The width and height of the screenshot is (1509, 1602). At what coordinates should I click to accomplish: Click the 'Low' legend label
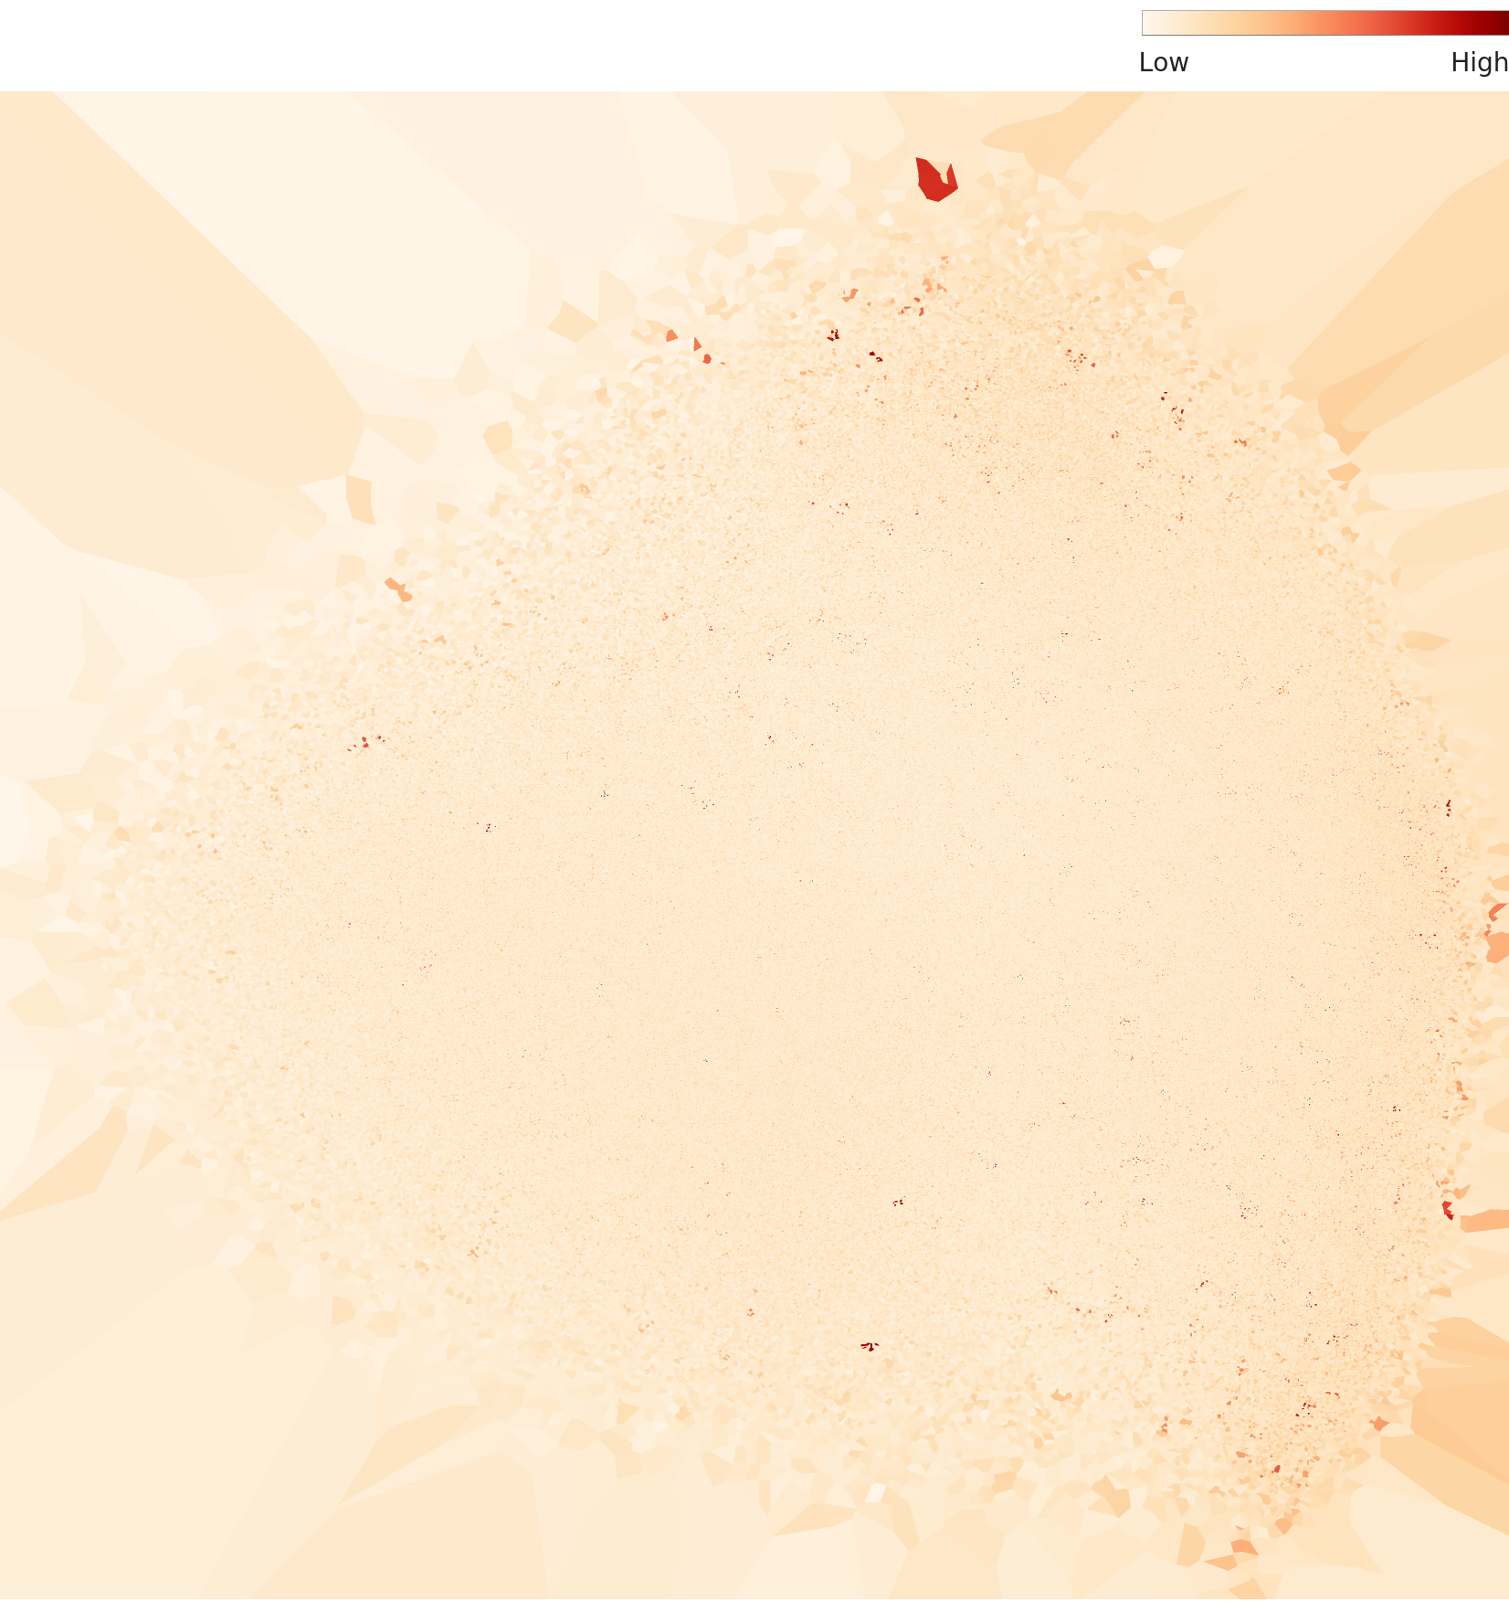pyautogui.click(x=1163, y=62)
